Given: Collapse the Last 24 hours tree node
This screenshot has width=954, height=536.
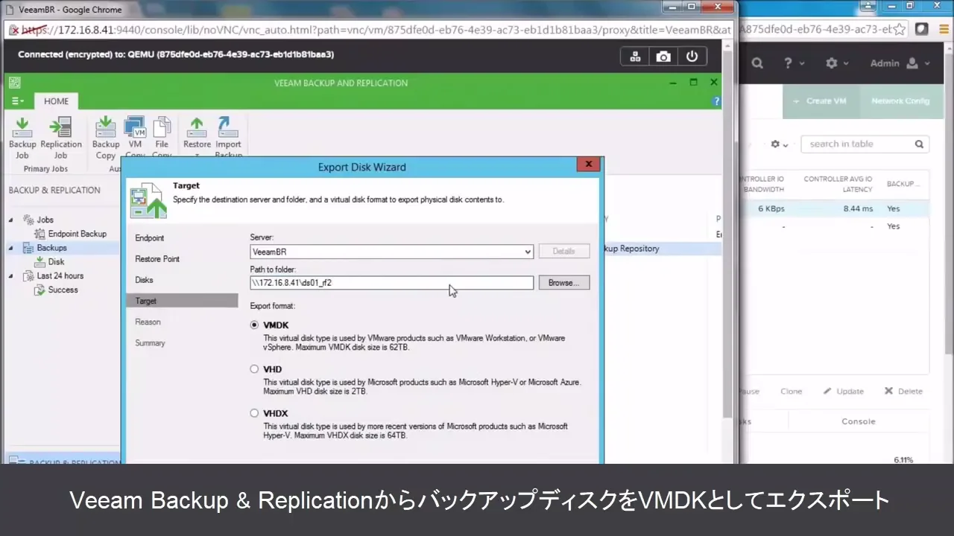Looking at the screenshot, I should point(11,276).
